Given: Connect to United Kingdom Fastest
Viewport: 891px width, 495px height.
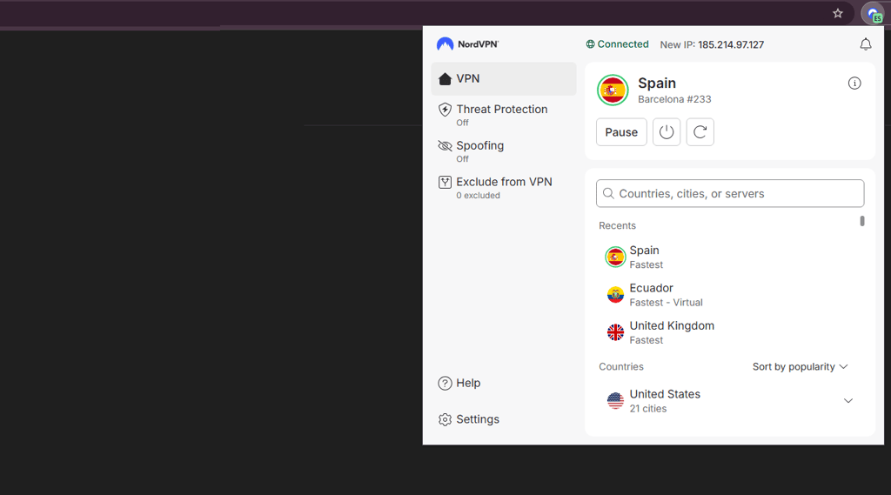Looking at the screenshot, I should tap(730, 332).
